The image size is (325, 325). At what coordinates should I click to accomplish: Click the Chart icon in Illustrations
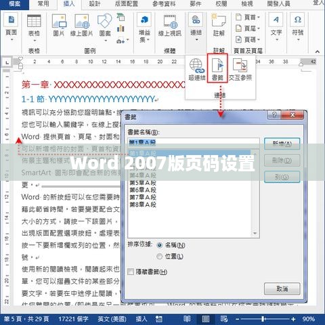121,28
